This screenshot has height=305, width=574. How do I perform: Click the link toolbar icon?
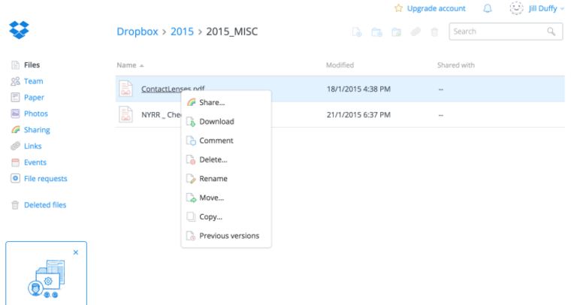point(415,32)
